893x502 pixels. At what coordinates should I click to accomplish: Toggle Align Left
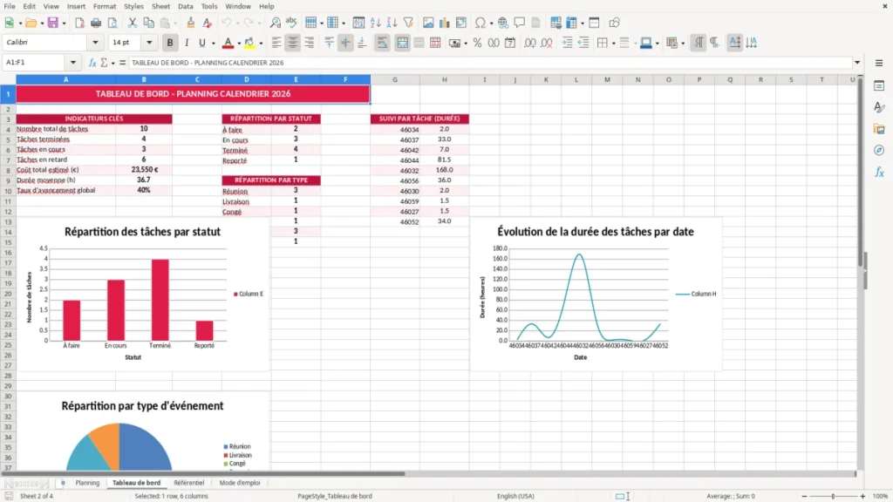coord(276,43)
